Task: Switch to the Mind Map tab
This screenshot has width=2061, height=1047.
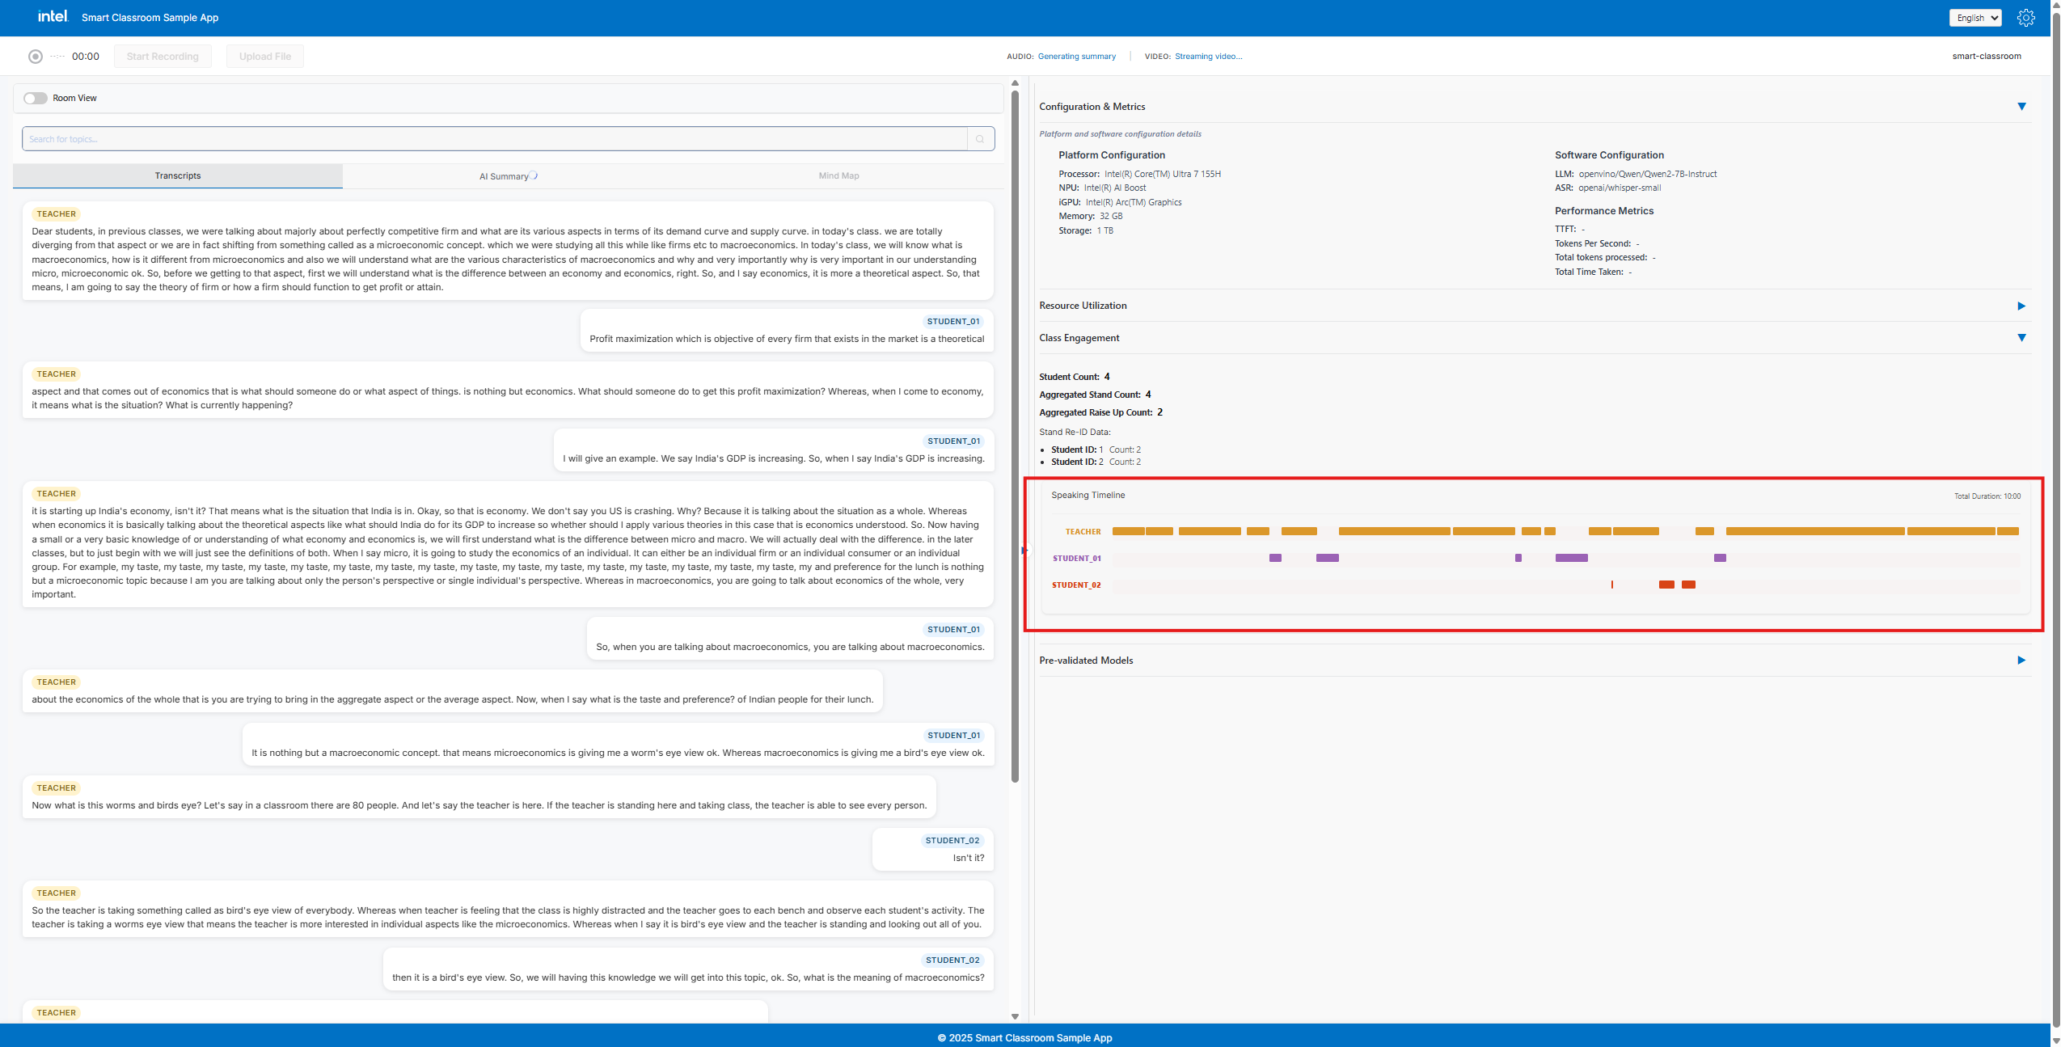Action: (x=838, y=175)
